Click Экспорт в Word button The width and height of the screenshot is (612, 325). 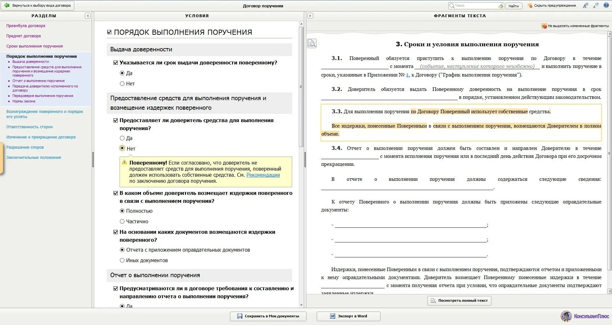click(x=348, y=316)
